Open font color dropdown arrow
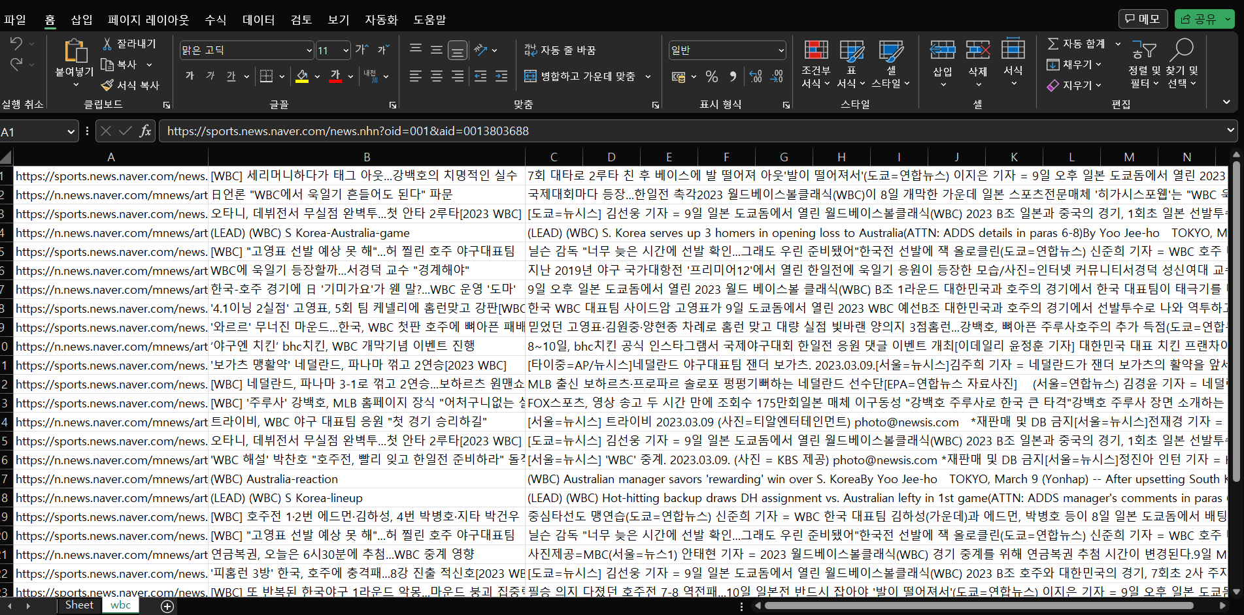This screenshot has width=1244, height=615. [350, 76]
